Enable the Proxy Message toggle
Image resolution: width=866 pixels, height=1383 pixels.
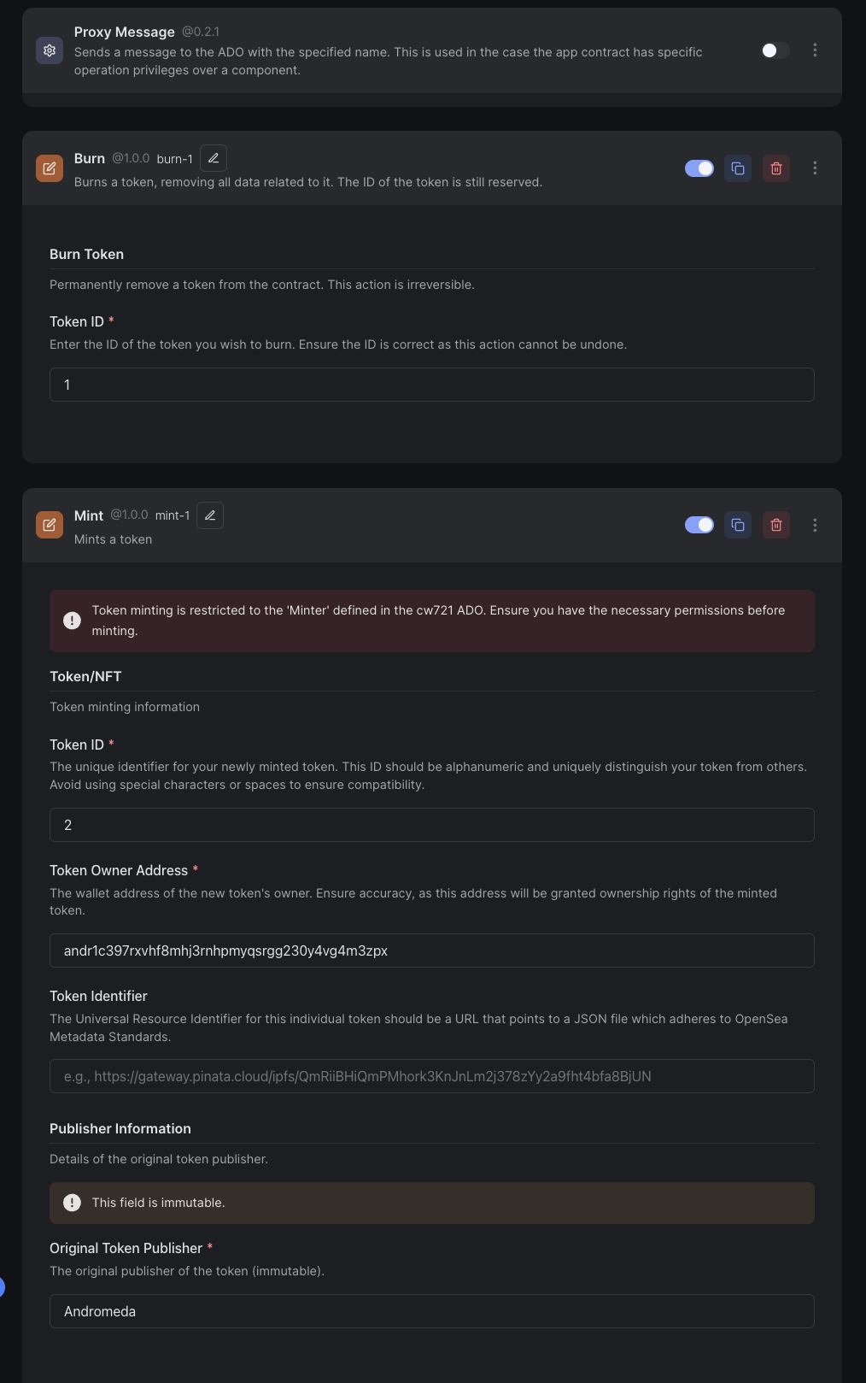[x=775, y=50]
